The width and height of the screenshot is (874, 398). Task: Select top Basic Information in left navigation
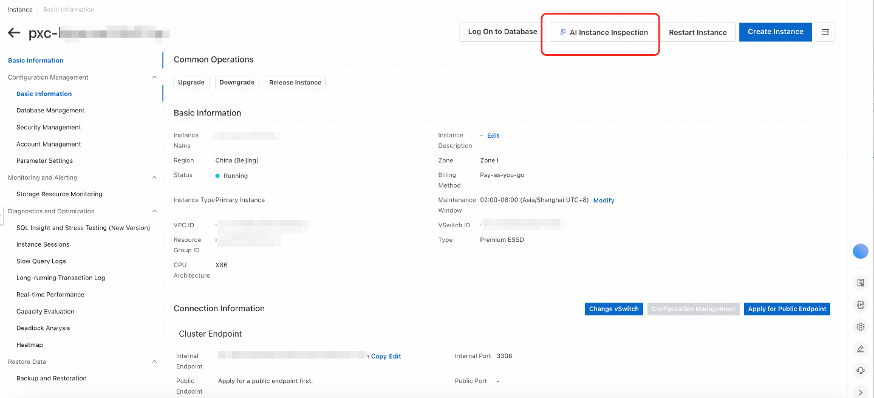coord(36,61)
